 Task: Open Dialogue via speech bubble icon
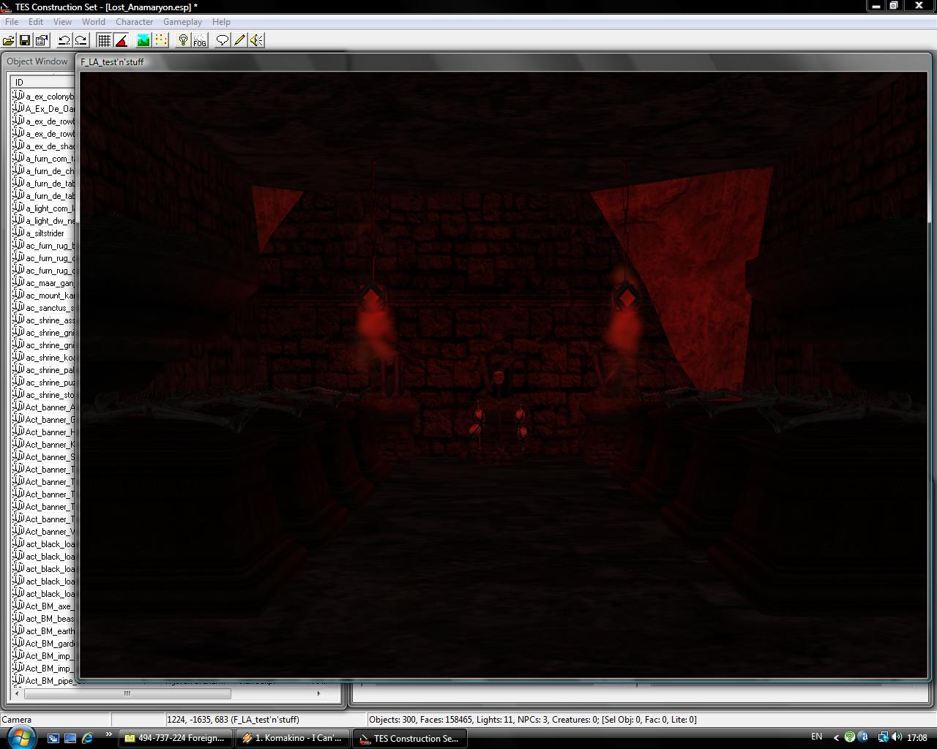click(x=223, y=41)
